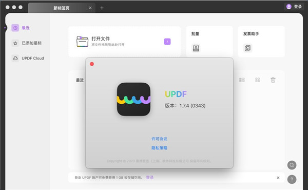Screen dimensions: 308x190
Task: Click the purple arrow on Open File card
Action: tap(167, 42)
